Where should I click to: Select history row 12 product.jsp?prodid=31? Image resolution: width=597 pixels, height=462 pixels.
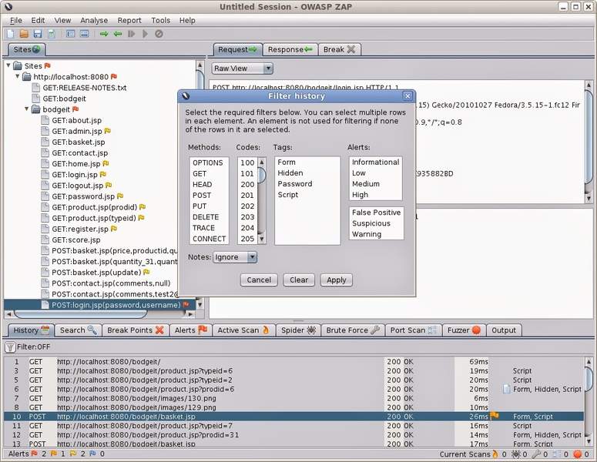[293, 434]
